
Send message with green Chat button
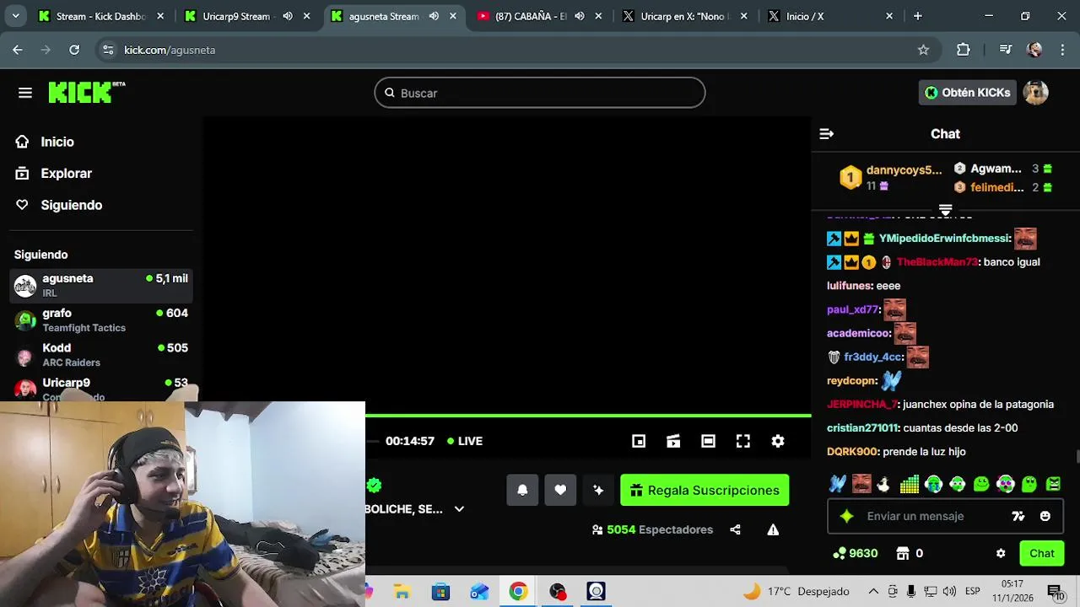[x=1041, y=553]
